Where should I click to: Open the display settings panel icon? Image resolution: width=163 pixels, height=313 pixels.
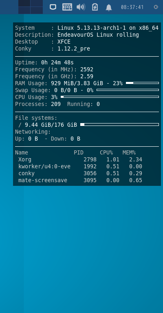click(53, 7)
